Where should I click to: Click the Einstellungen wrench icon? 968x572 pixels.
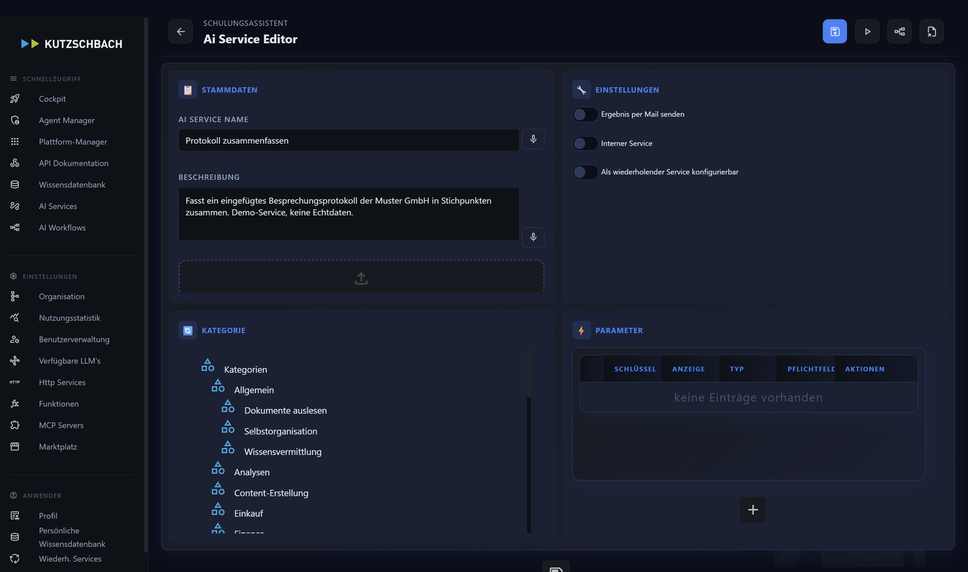[x=581, y=89]
